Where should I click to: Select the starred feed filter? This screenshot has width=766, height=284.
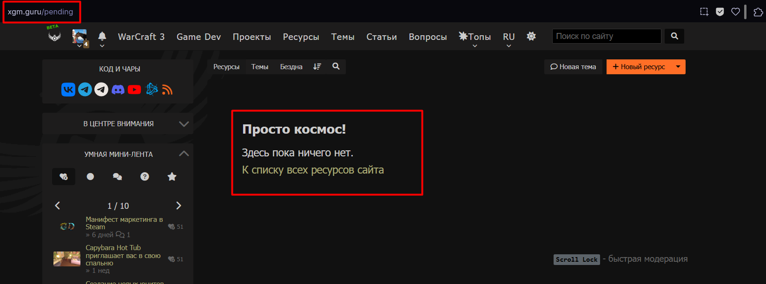click(x=172, y=176)
